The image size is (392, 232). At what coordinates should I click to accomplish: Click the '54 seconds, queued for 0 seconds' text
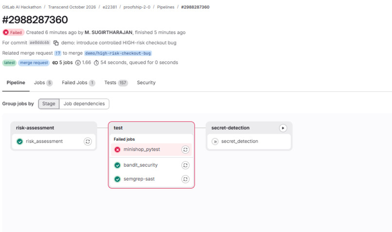(x=139, y=63)
